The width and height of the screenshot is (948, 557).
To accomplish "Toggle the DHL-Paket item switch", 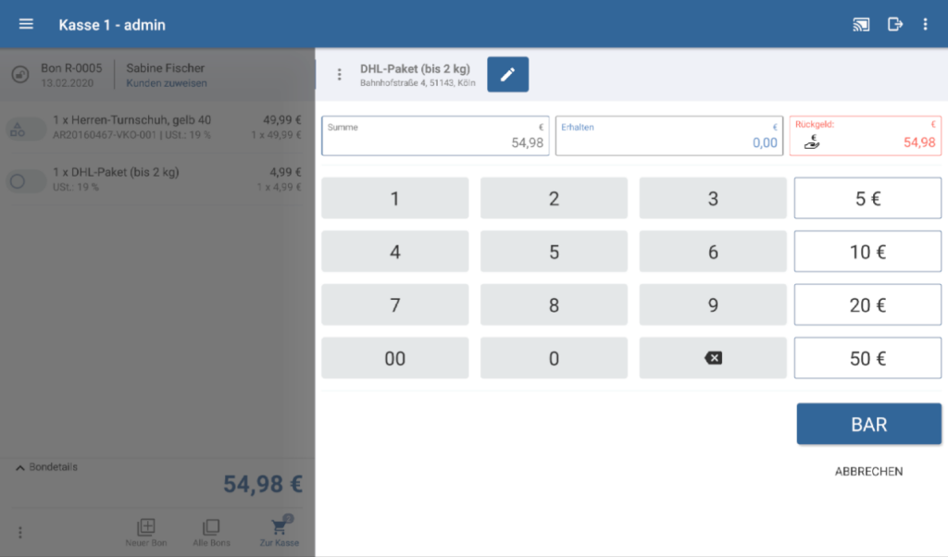I will click(25, 181).
